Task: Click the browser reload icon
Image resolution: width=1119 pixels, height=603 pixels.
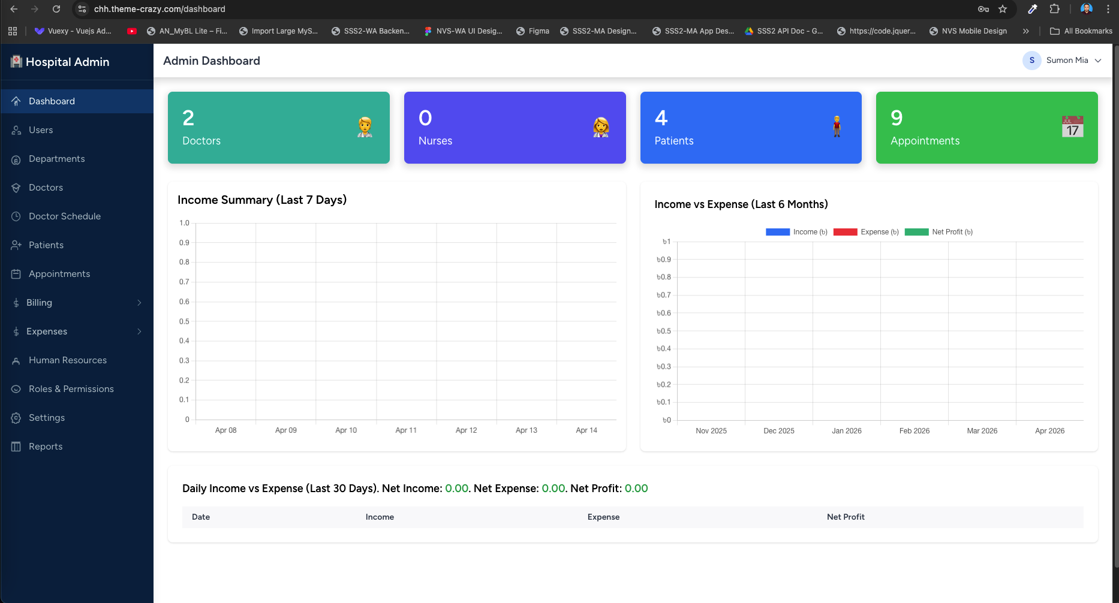Action: click(56, 9)
